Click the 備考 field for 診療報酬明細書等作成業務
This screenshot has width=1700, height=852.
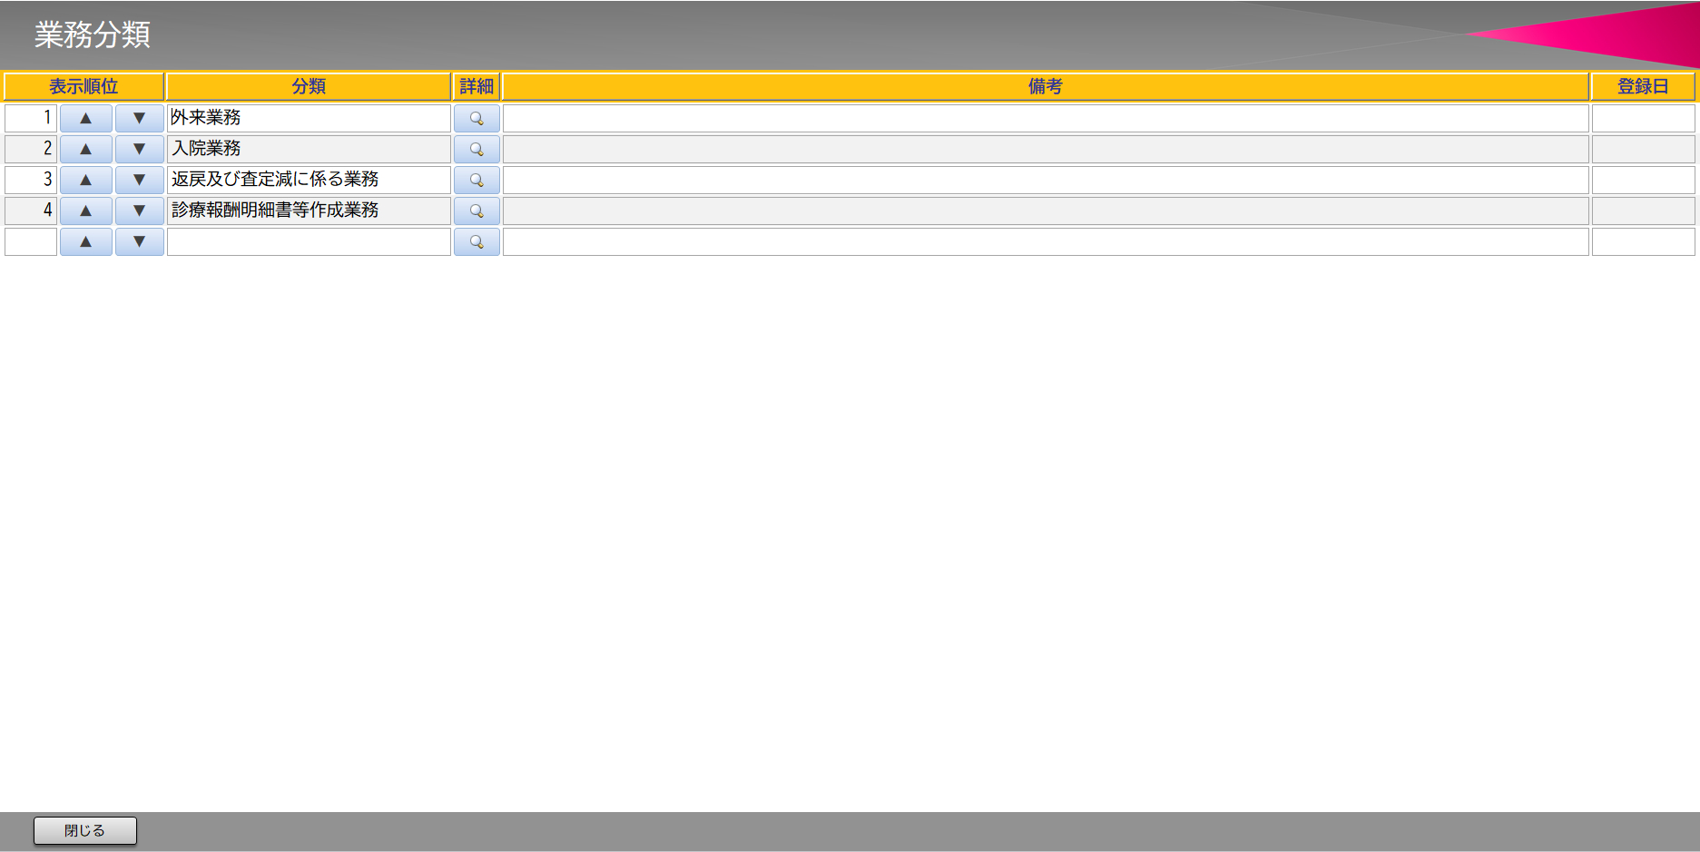[x=1046, y=211]
